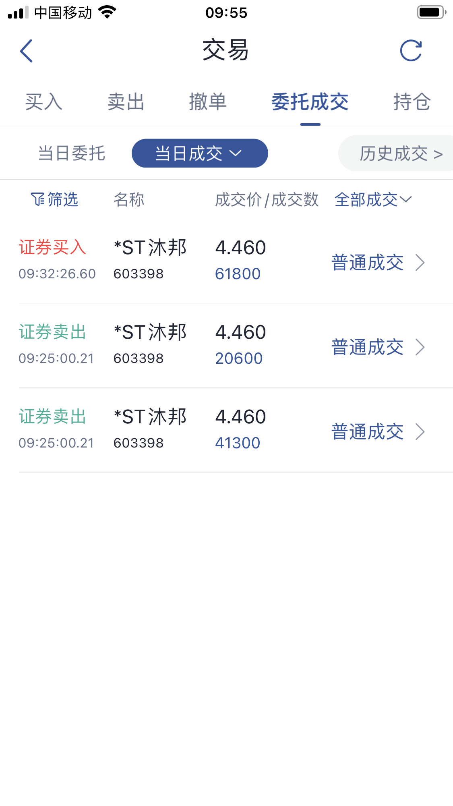Tap 普通成交 on the 证券买入 row
The height and width of the screenshot is (806, 453).
tap(367, 263)
